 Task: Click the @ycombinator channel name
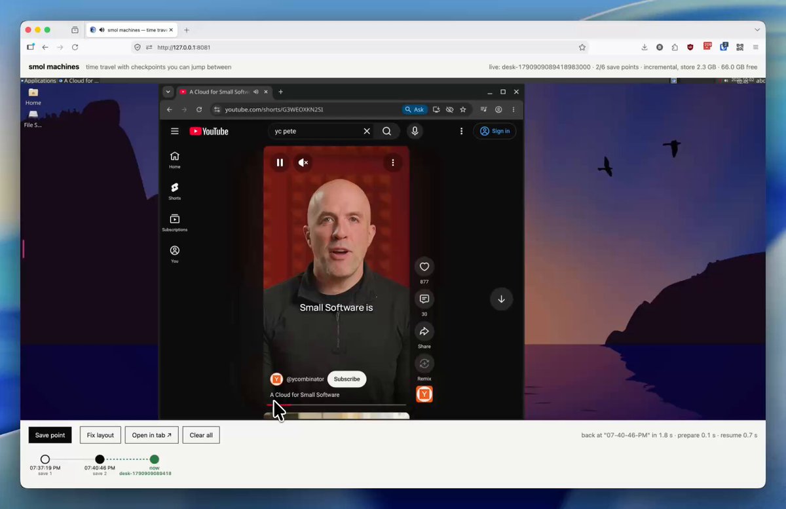pos(305,379)
